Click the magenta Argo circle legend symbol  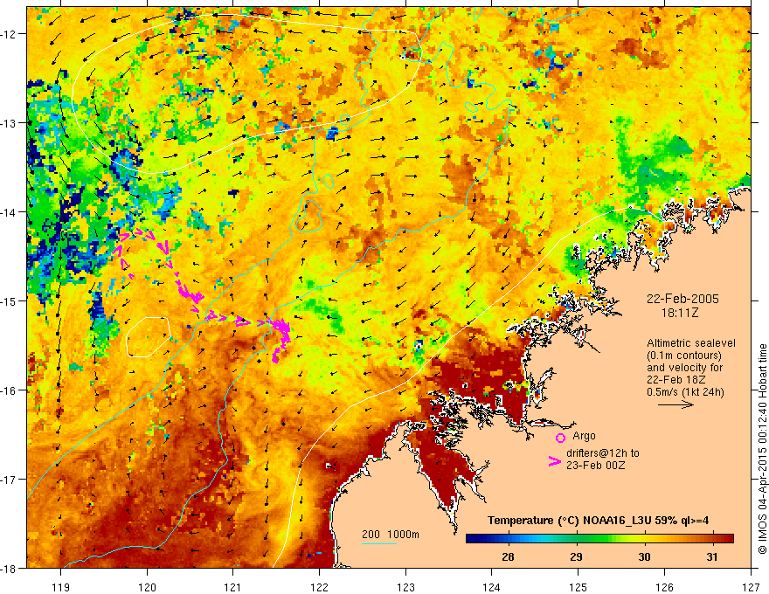pyautogui.click(x=560, y=438)
